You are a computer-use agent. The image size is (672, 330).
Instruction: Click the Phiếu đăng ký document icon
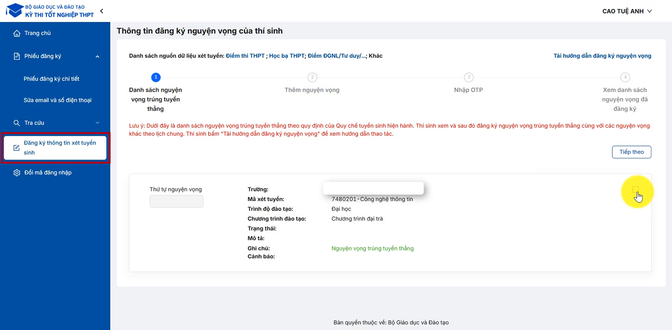17,56
